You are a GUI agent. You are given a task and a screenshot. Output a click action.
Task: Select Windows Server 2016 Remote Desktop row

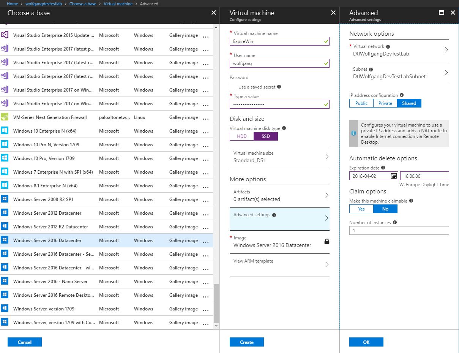coord(106,295)
